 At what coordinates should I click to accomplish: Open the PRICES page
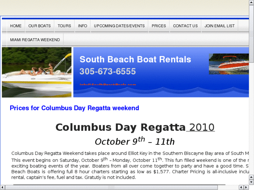click(x=159, y=26)
